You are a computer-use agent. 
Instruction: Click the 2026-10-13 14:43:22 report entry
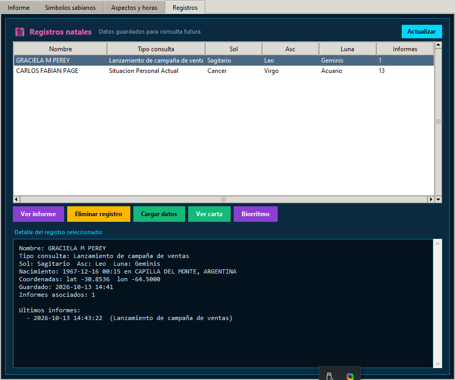(129, 318)
